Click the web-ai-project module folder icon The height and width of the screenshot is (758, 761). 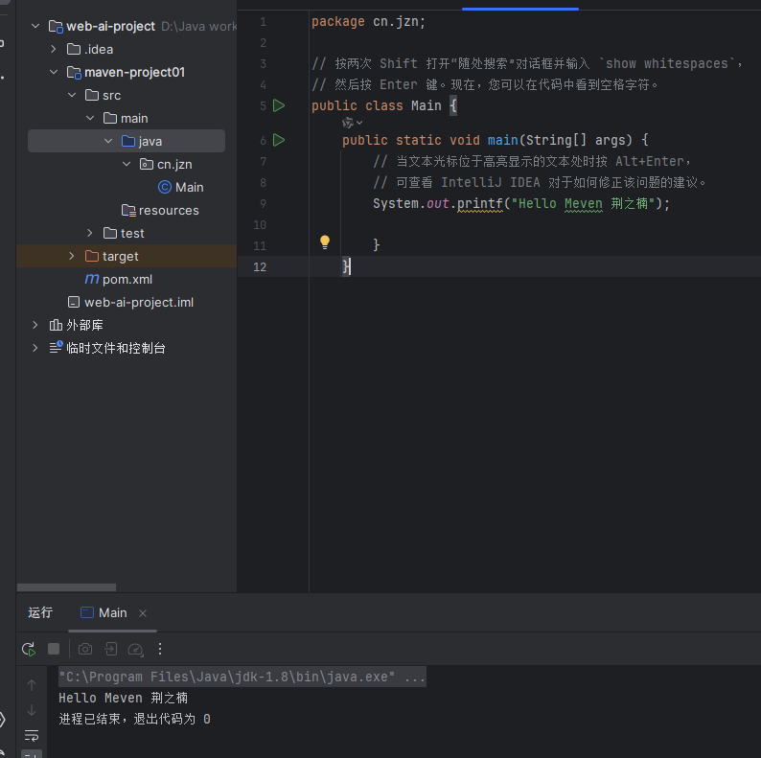pos(56,26)
